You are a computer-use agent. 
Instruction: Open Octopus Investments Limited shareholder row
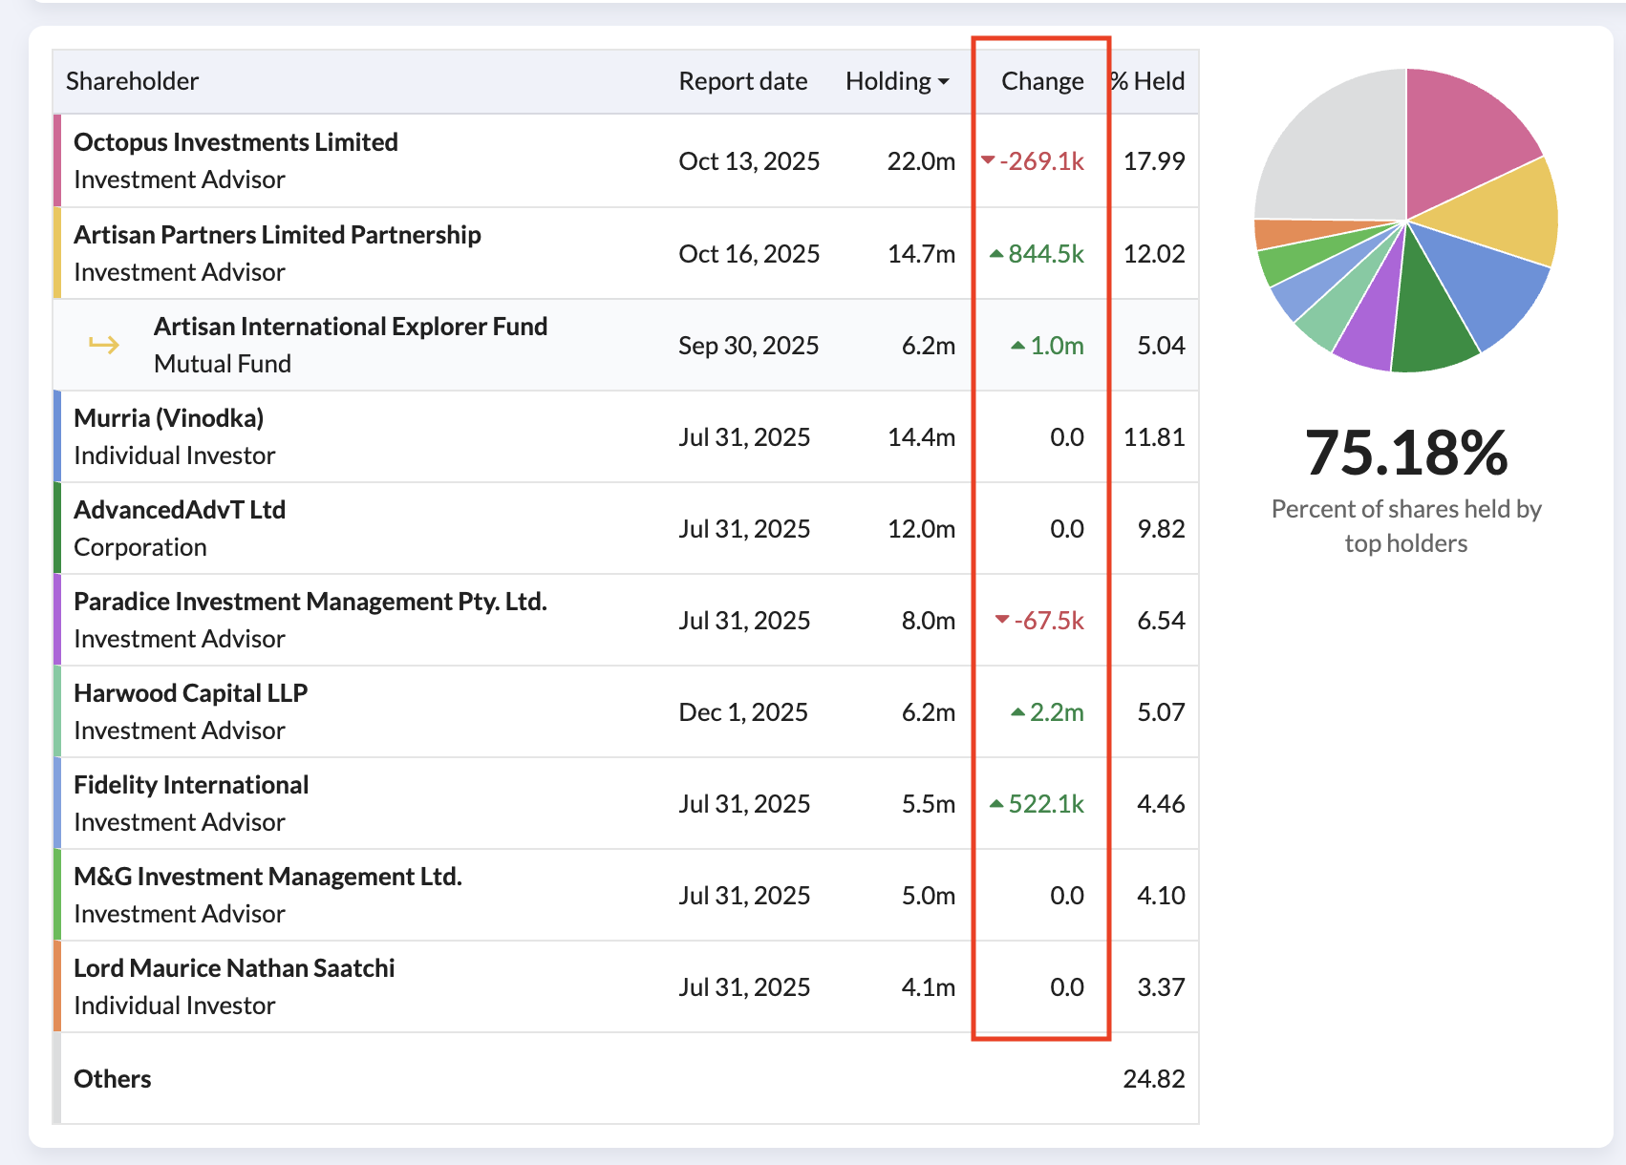pos(626,160)
